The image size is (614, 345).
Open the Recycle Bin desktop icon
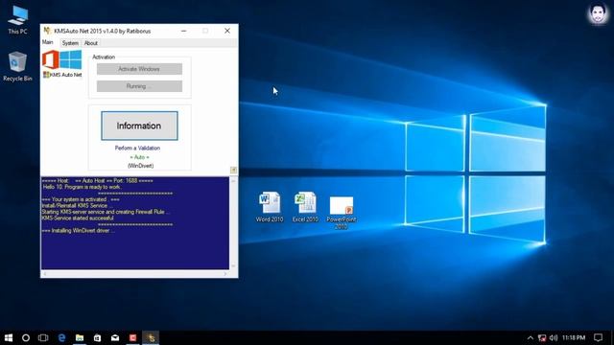17,66
